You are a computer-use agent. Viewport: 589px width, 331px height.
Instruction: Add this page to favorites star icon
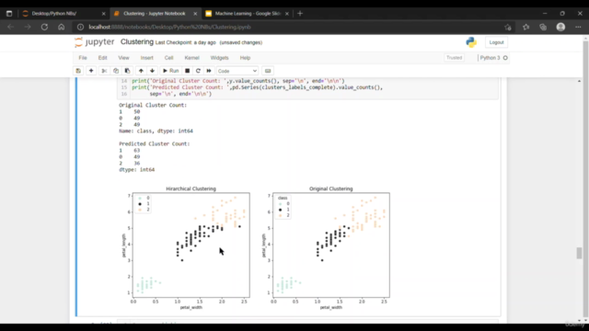508,27
